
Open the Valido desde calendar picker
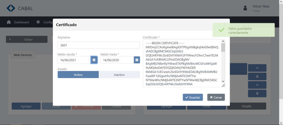[x=94, y=60]
